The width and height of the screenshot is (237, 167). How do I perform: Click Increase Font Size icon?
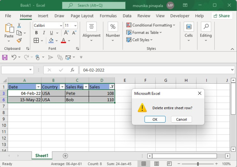(66, 33)
